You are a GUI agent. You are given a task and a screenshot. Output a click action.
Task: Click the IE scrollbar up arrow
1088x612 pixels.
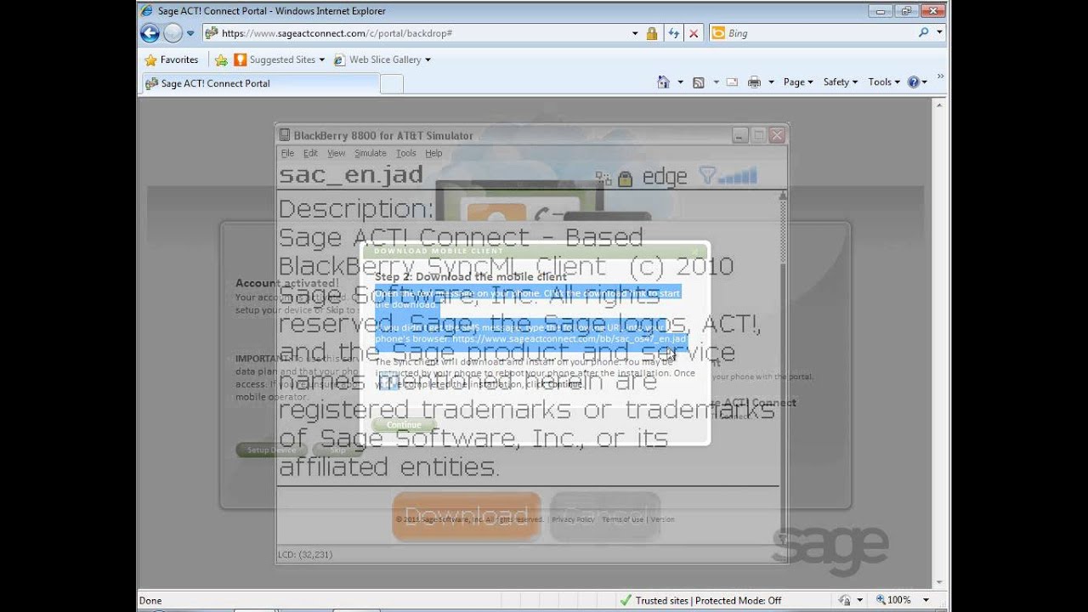pos(939,104)
